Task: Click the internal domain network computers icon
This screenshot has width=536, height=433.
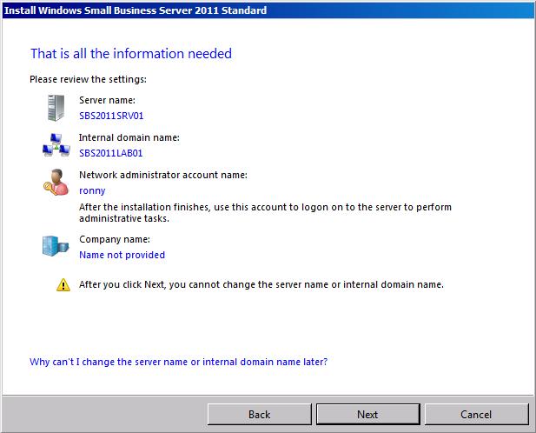Action: (x=56, y=145)
